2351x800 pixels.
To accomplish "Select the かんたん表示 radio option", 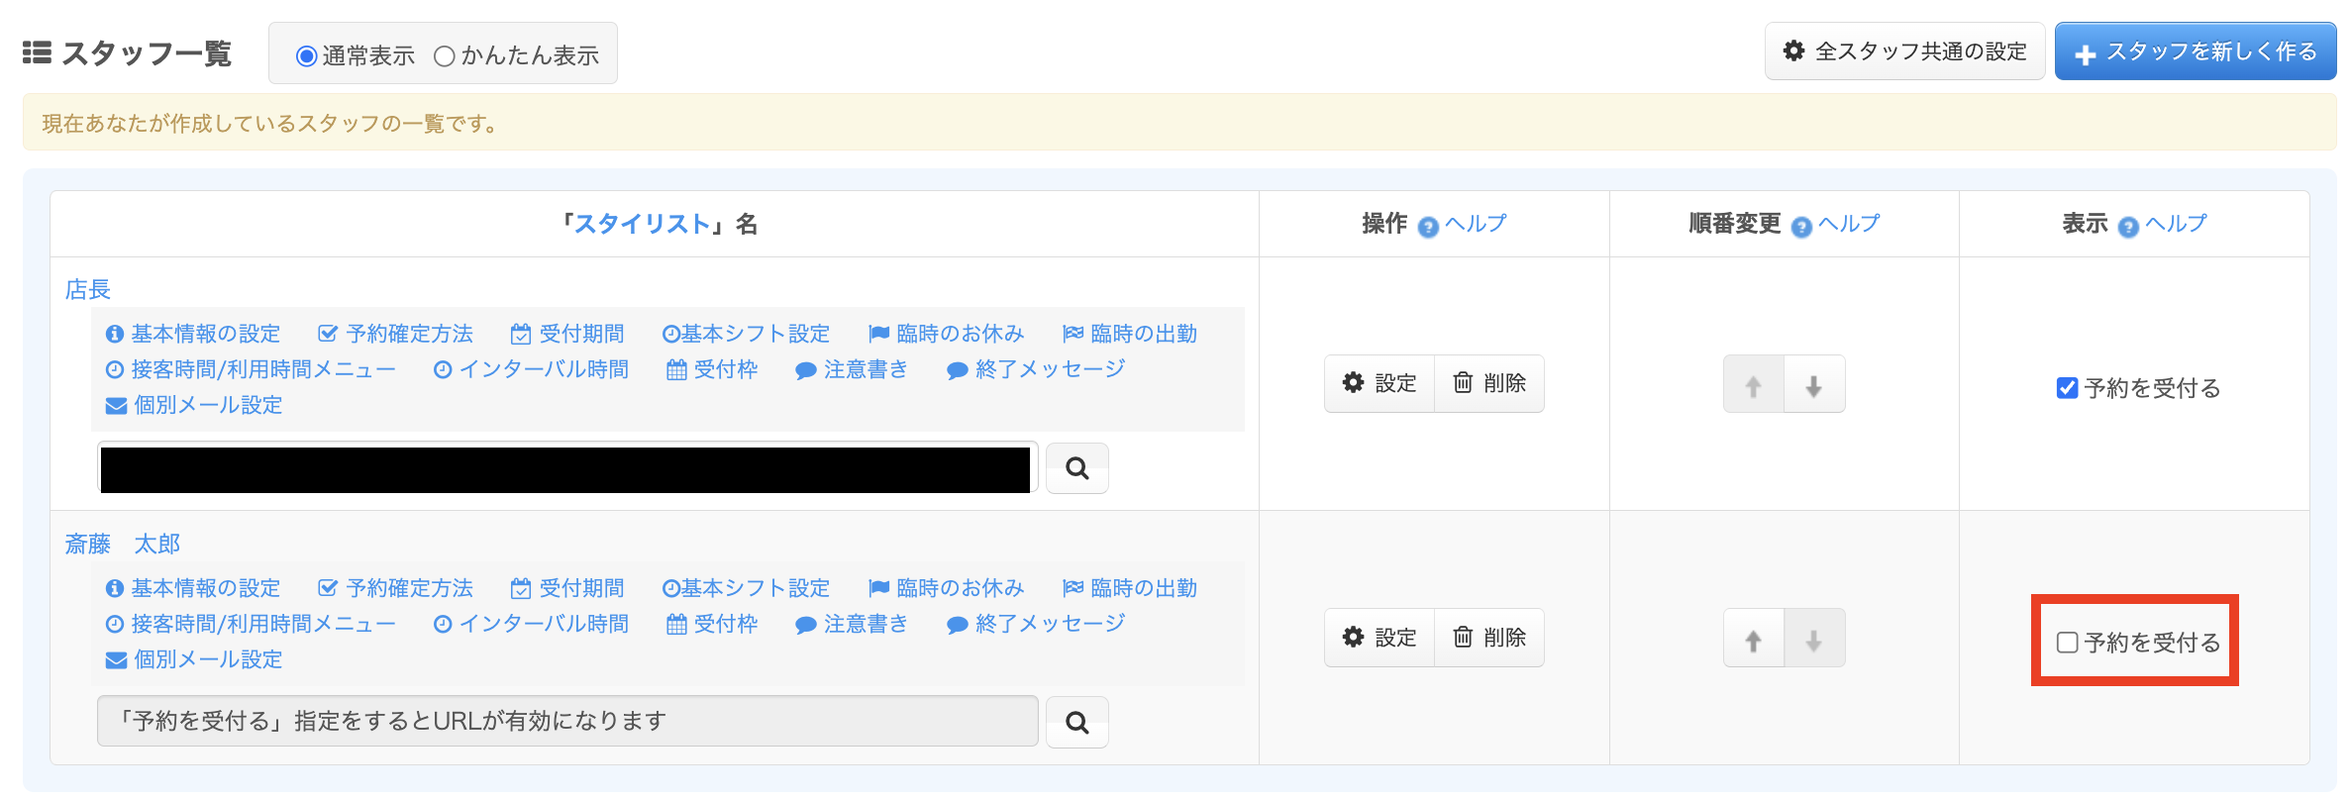I will (x=445, y=56).
